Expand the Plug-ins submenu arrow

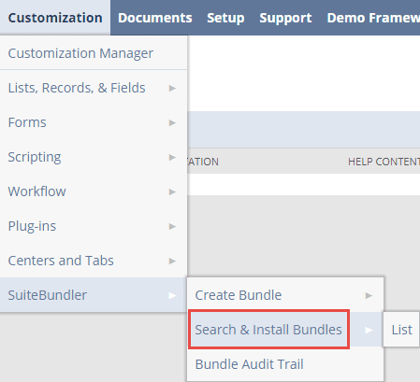172,226
